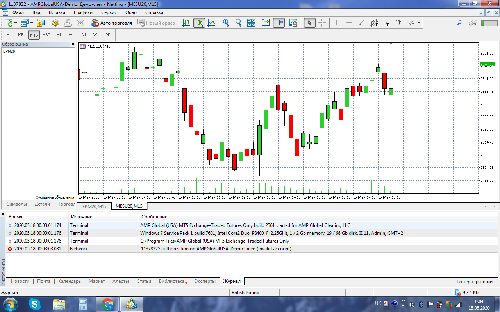Draw a trendline

pyautogui.click(x=362, y=23)
